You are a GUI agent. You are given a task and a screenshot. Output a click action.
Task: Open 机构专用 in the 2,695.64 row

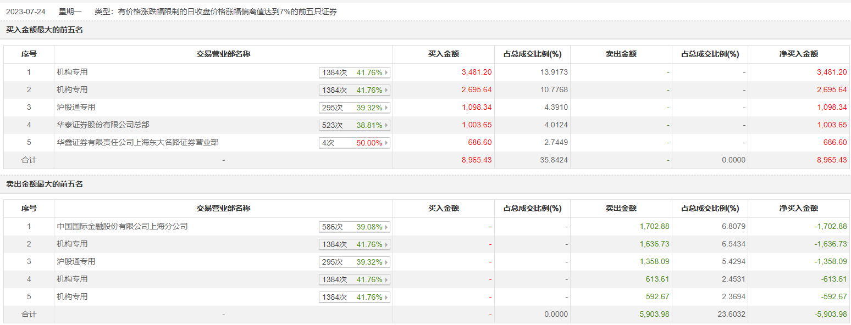tap(72, 89)
